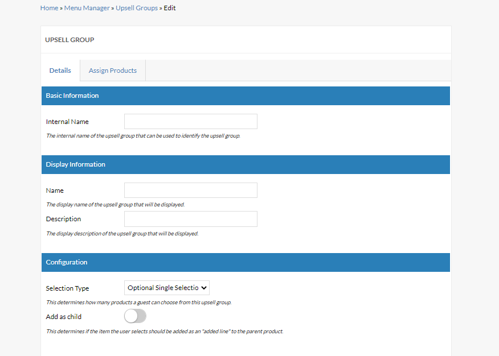Open Menu Manager from breadcrumb
The image size is (499, 356).
point(86,7)
